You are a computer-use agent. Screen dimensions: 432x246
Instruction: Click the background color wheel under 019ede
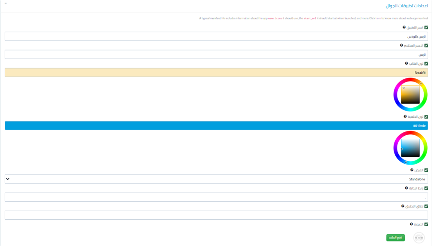pyautogui.click(x=410, y=148)
